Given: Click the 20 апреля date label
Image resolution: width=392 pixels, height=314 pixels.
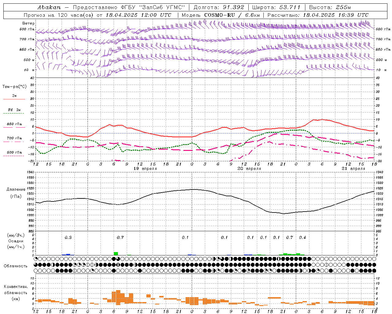Looking at the screenshot, I should 249,169.
